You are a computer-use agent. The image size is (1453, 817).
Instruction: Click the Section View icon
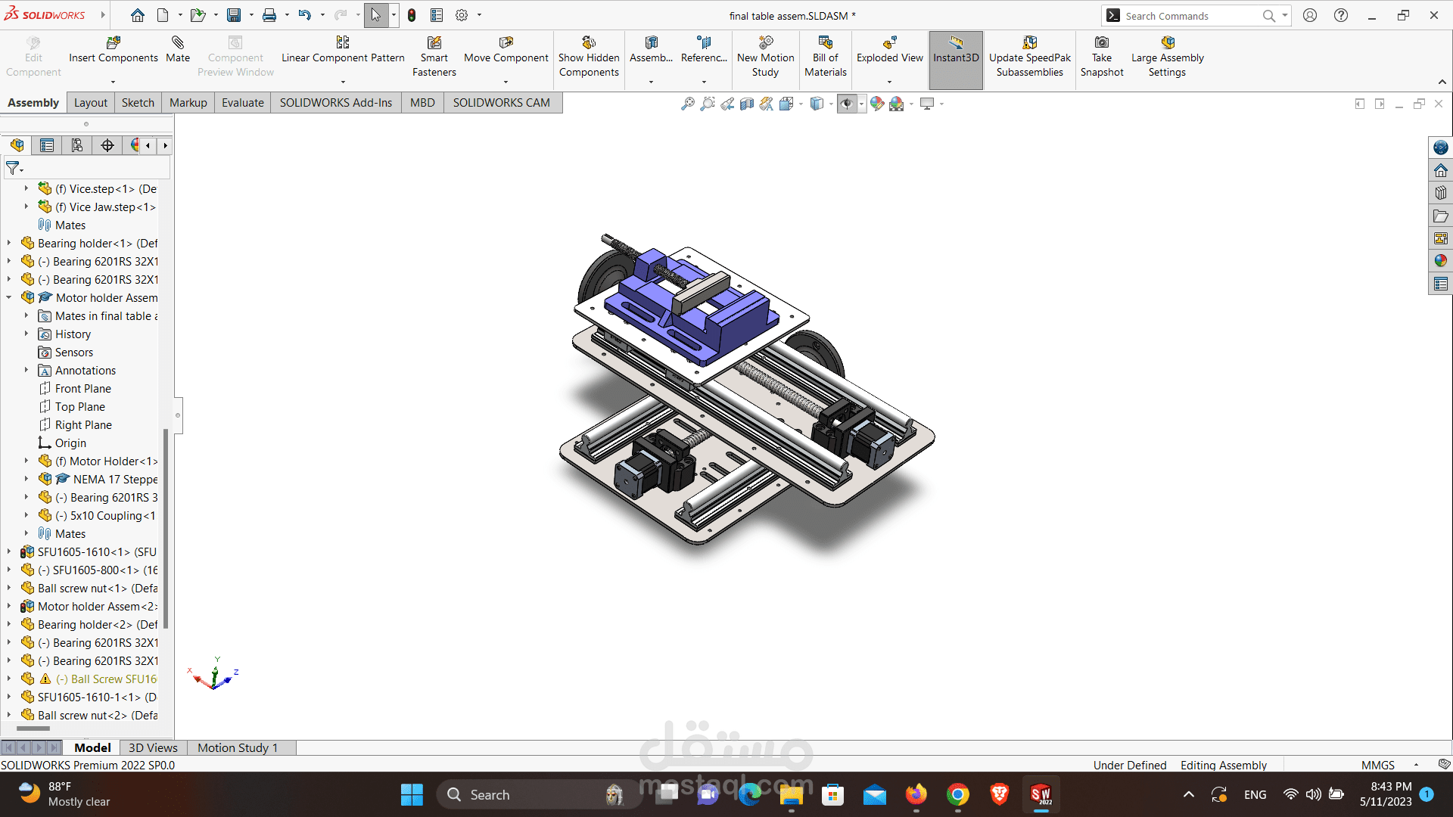point(747,104)
